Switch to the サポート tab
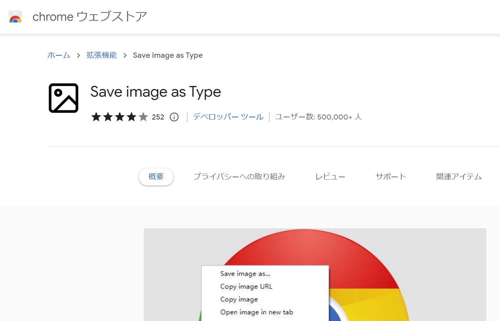The width and height of the screenshot is (500, 321). (391, 177)
